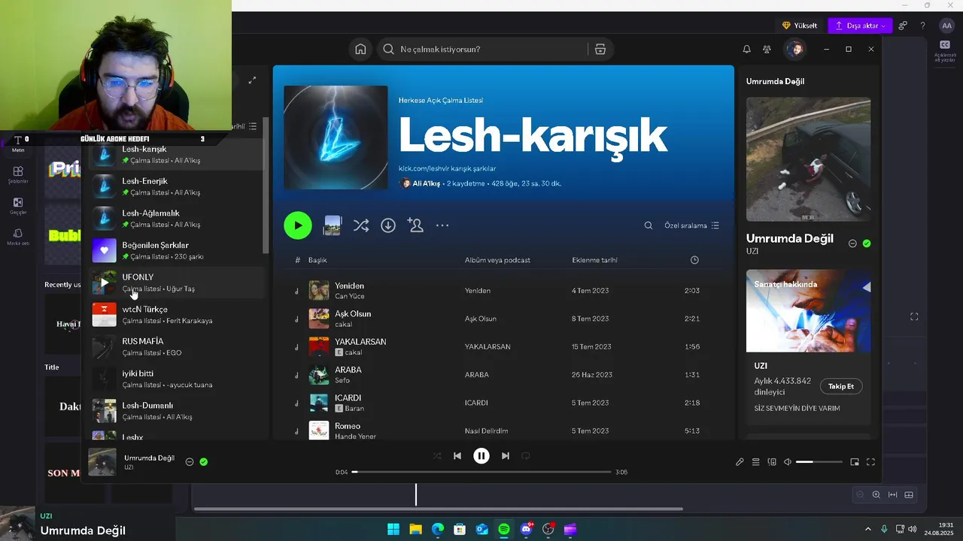The image size is (963, 541).
Task: Open the playlist preview thumbnail next to play
Action: 333,225
